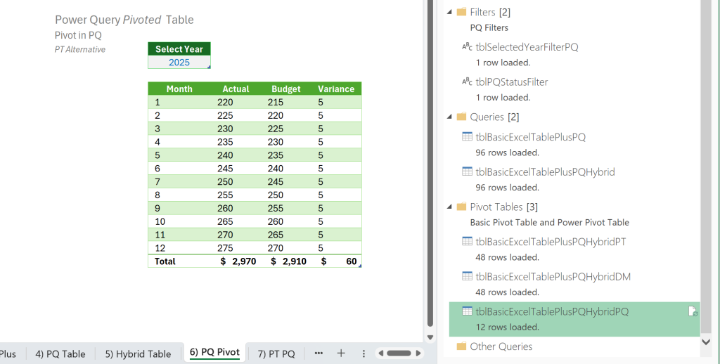Click the Budget column header

point(285,89)
